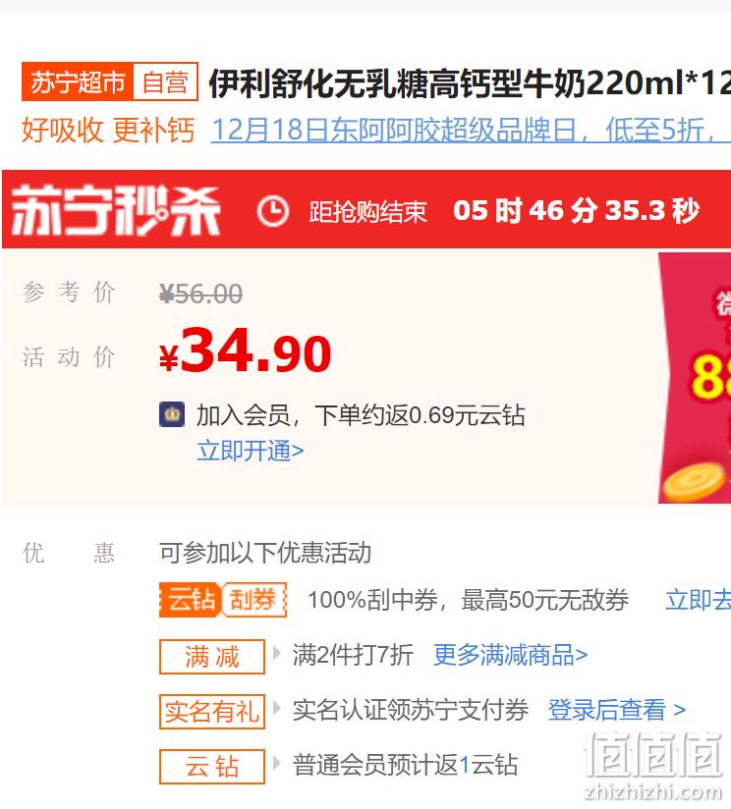Open the 立即开通 membership link
The image size is (731, 809).
(x=251, y=451)
